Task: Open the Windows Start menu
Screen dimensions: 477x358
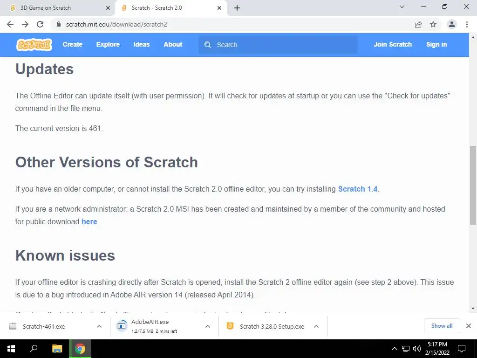Action: 11,349
